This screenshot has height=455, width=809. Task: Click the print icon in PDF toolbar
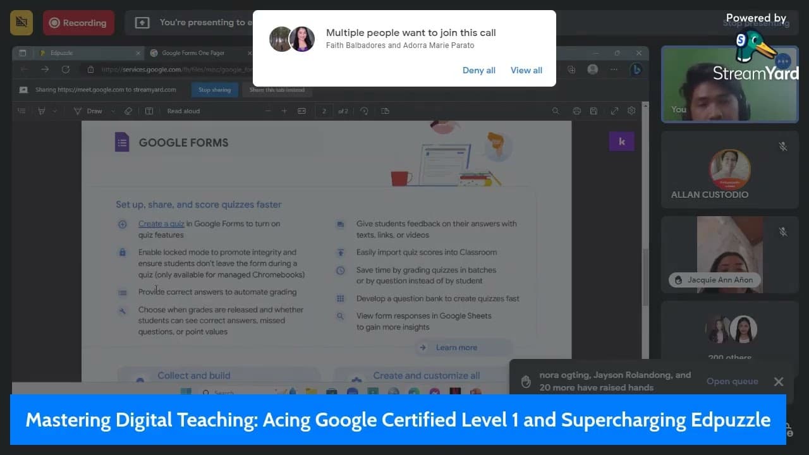coord(576,111)
